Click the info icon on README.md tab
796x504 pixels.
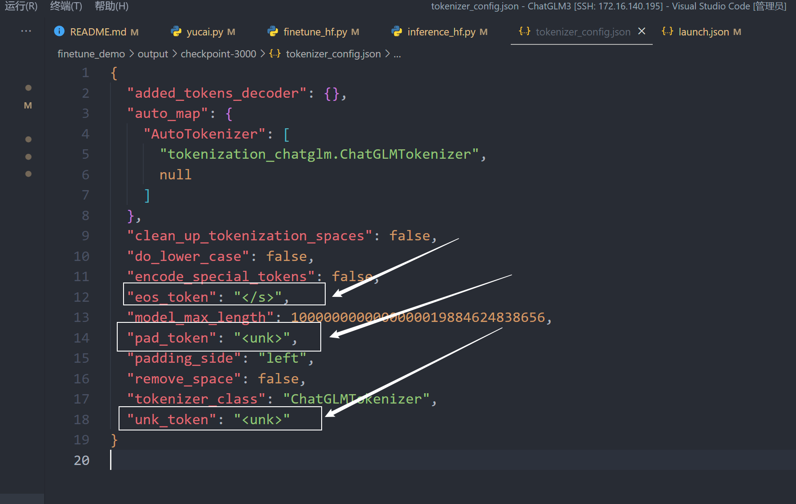click(x=59, y=31)
